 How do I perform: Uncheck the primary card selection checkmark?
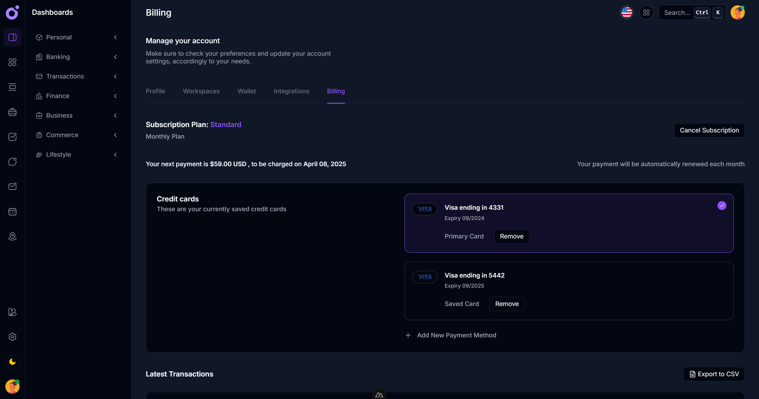[x=722, y=205]
